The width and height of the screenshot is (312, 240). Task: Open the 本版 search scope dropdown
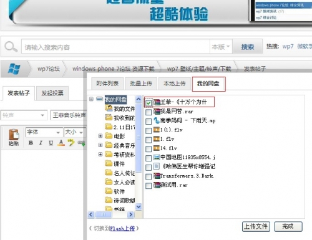point(221,47)
